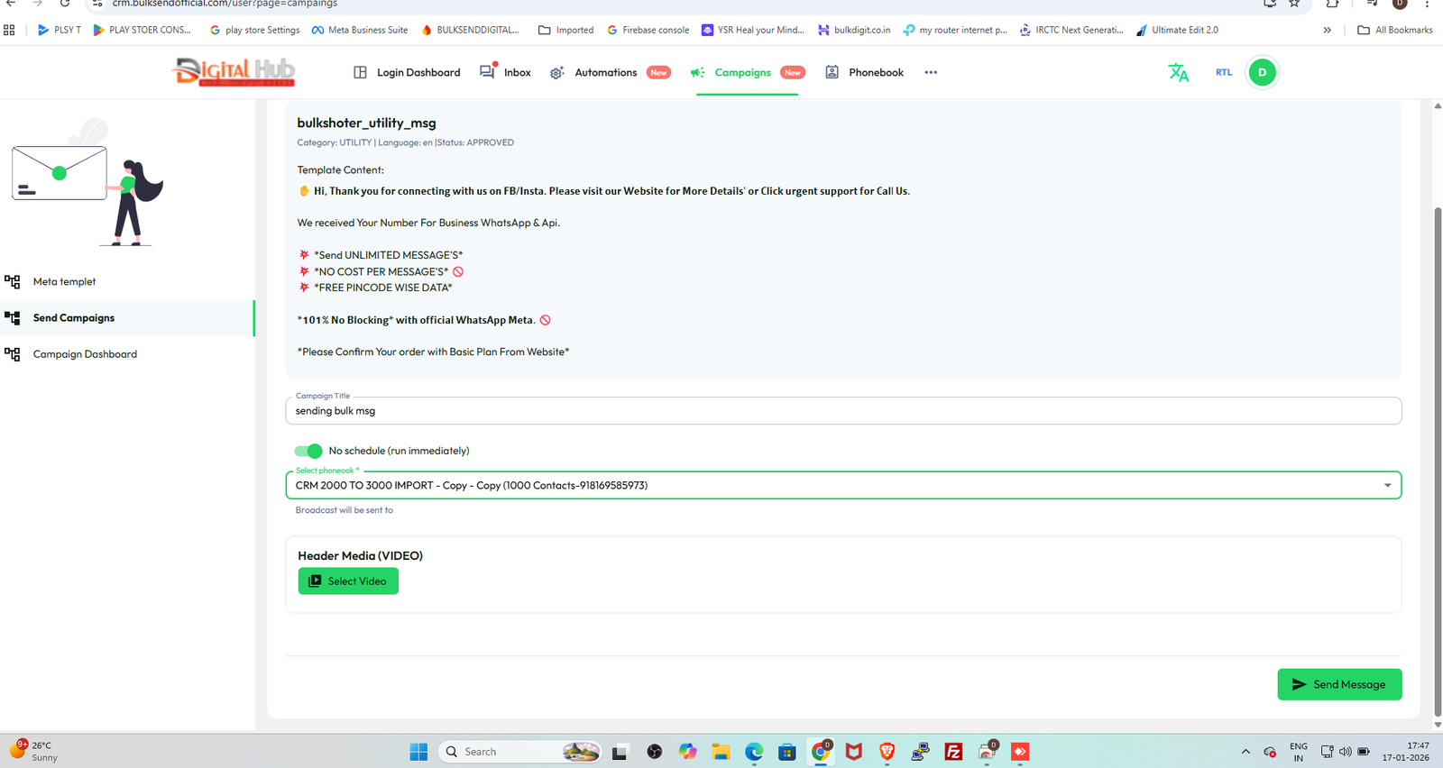Click the Automations gear icon
The width and height of the screenshot is (1443, 768).
(557, 73)
